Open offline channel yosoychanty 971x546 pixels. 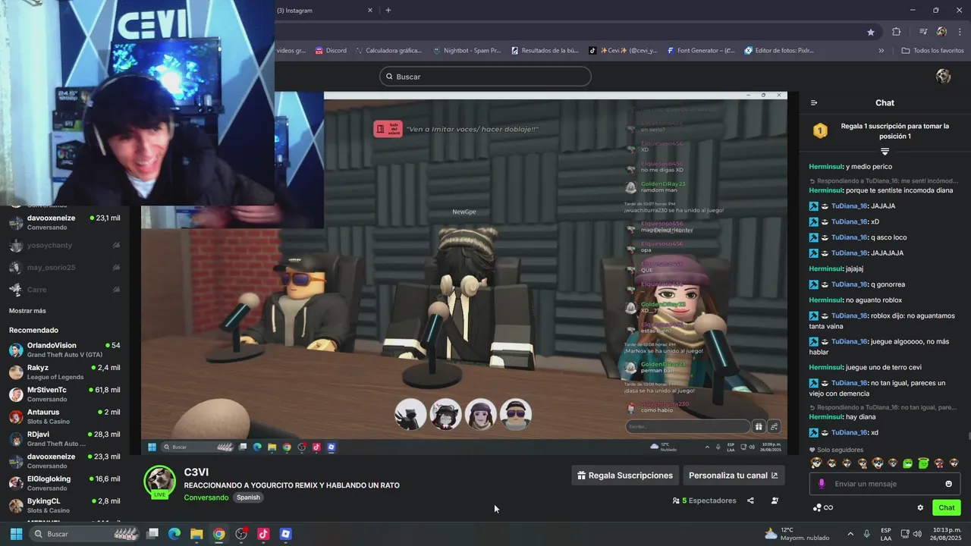[x=64, y=246]
